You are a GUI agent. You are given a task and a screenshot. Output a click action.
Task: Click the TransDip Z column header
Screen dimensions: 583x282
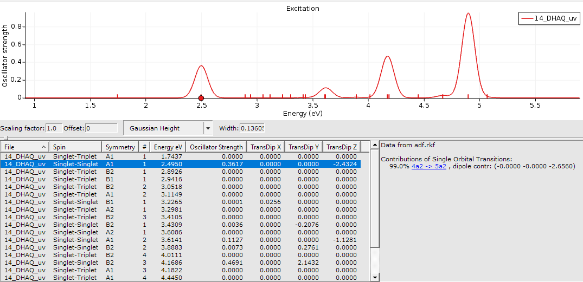(342, 147)
